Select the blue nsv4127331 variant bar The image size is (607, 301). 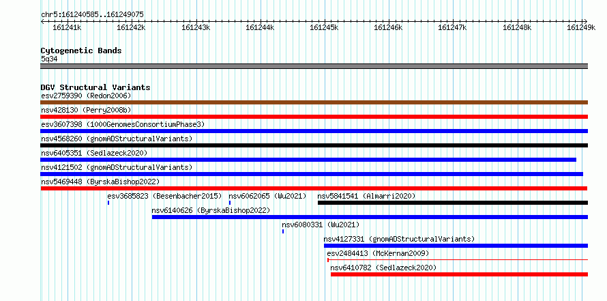456,246
